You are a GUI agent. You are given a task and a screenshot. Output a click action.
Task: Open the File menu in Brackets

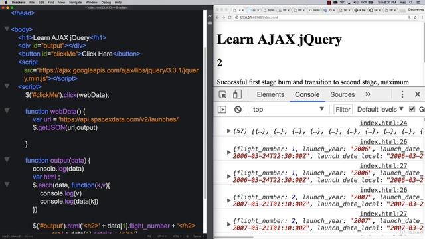tap(32, 2)
